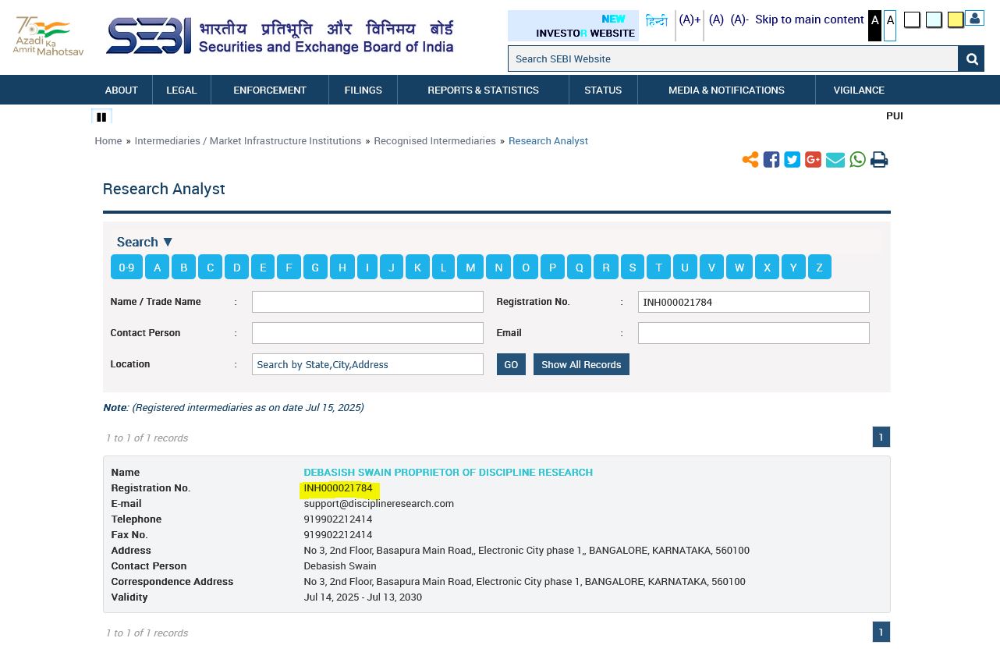Open the SEBI logo homepage
This screenshot has height=670, width=1000.
(280, 36)
